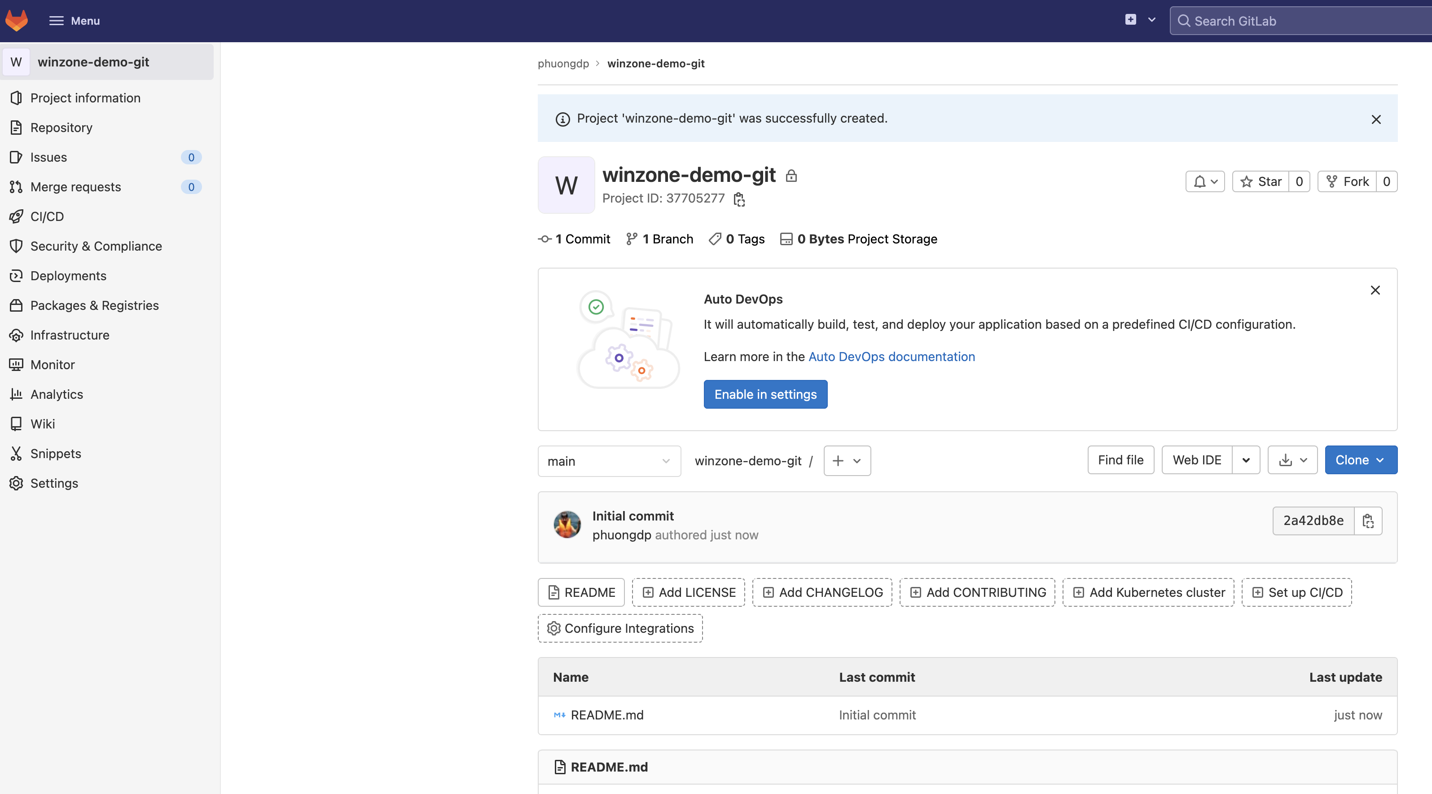This screenshot has height=794, width=1432.
Task: Click Enable in settings button
Action: click(765, 394)
